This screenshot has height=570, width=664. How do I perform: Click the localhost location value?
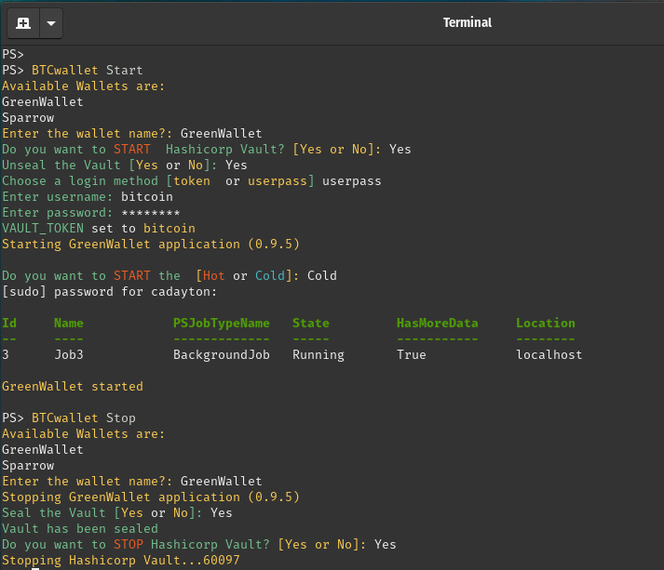(549, 354)
